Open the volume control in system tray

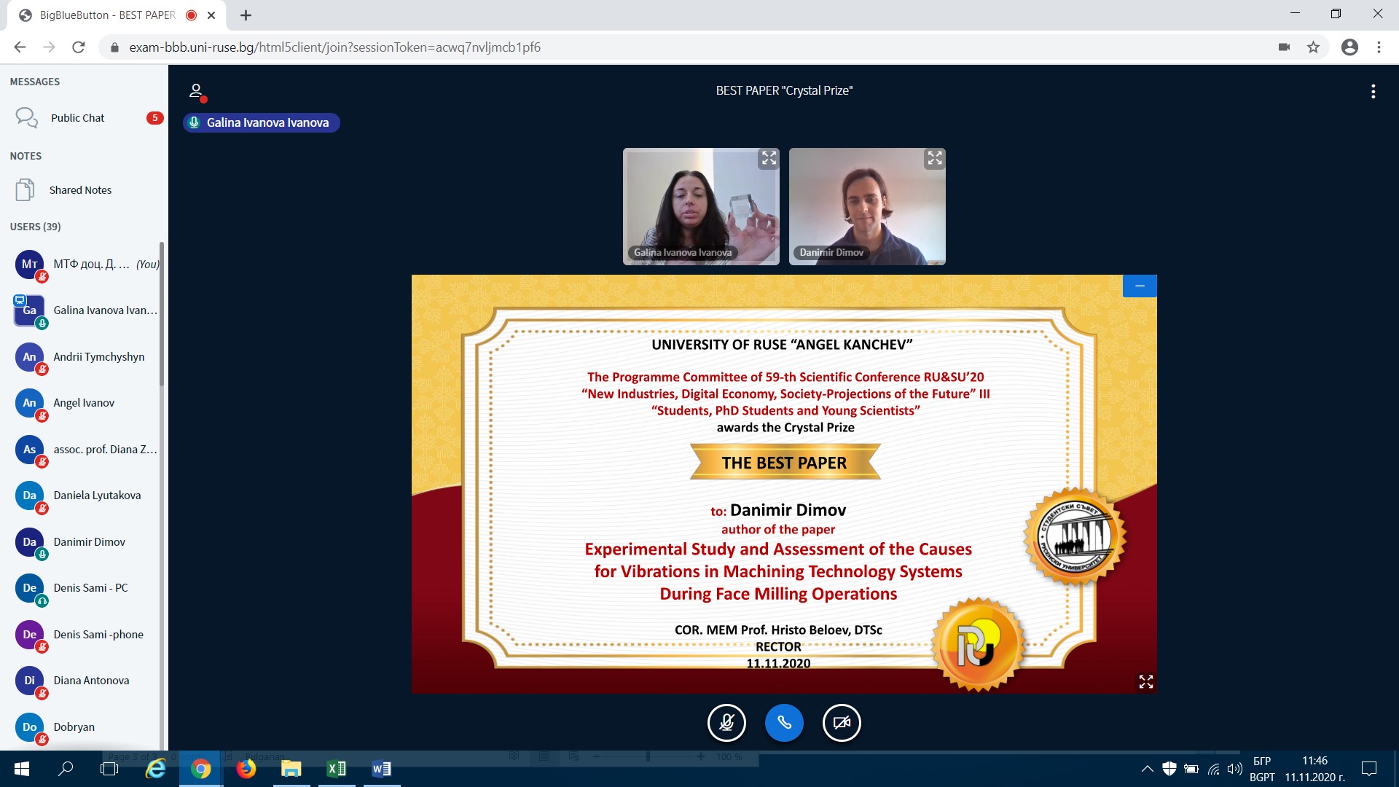(x=1234, y=769)
